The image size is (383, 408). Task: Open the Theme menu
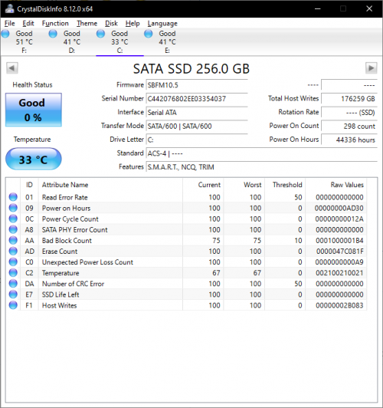tap(87, 24)
